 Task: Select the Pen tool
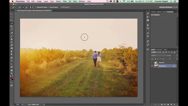click(x=12, y=58)
